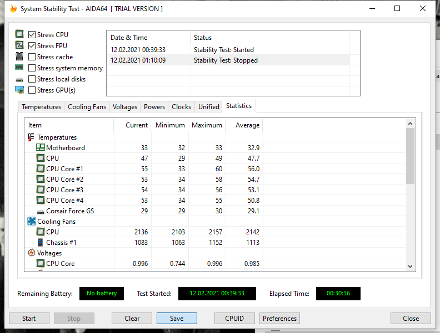Click the statistics list scroll-down arrow
Screen dimensions: 440x333
tap(410, 267)
